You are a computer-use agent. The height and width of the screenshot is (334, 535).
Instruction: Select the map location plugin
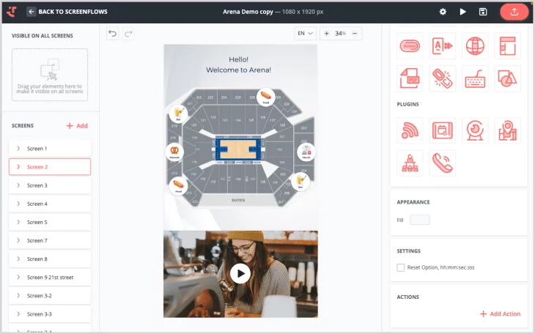(507, 130)
